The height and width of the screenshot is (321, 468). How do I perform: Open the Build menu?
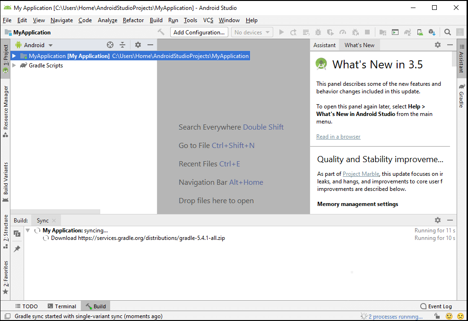pos(156,20)
